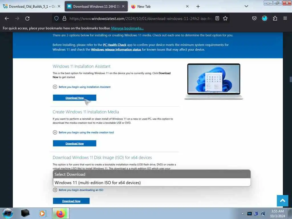Click the Create Windows 11 Installation Media heading

click(x=86, y=112)
